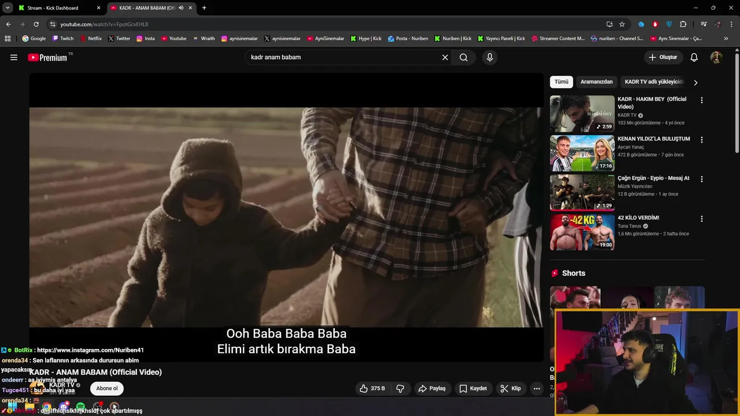Click the Oluştur create button
The image size is (740, 416).
pyautogui.click(x=663, y=57)
